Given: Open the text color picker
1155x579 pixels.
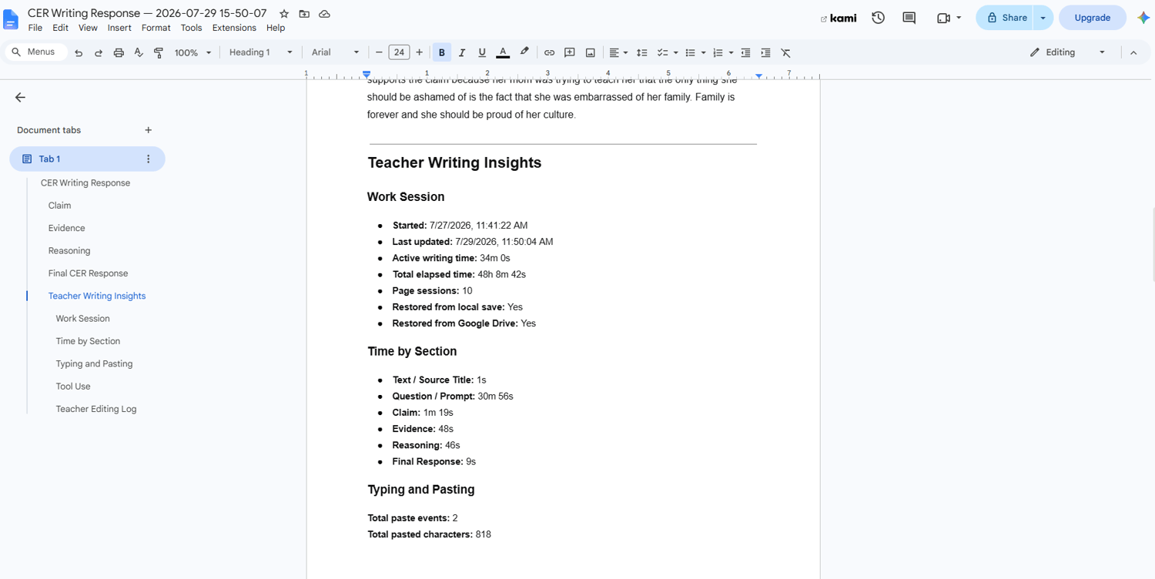Looking at the screenshot, I should coord(503,52).
